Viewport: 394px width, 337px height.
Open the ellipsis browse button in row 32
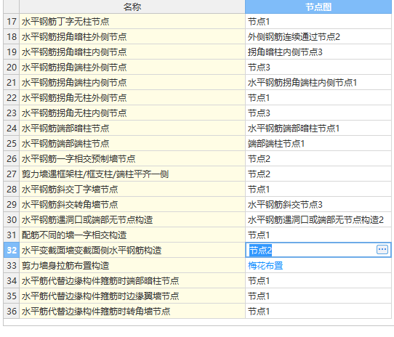(382, 250)
